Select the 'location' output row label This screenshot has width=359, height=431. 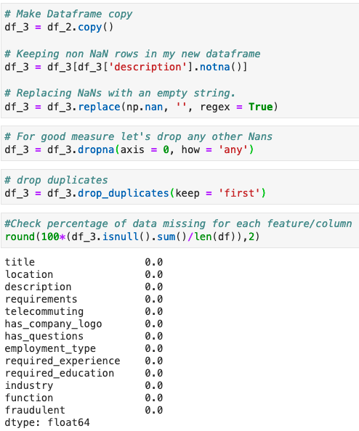[x=29, y=274]
